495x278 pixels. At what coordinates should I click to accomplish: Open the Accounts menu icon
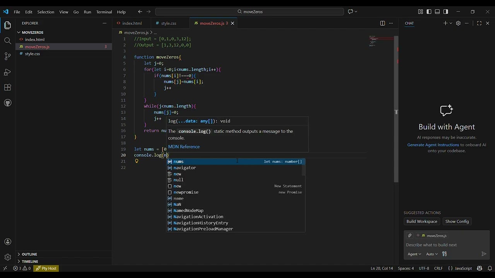(x=7, y=242)
